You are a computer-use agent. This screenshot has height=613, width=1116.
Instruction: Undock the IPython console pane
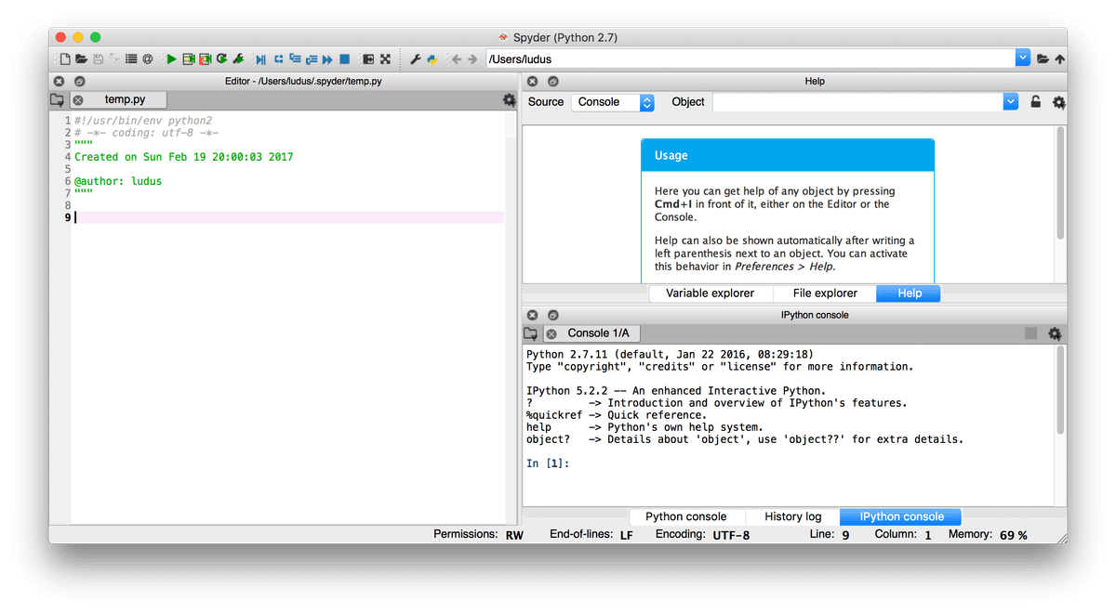coord(552,315)
